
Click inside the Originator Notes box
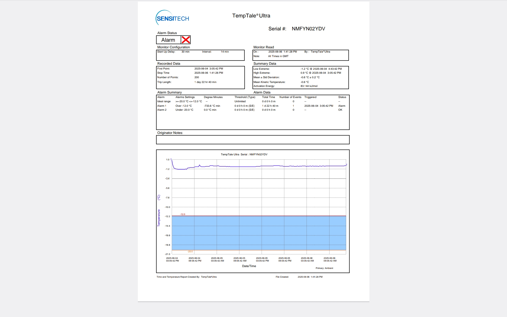click(x=253, y=140)
